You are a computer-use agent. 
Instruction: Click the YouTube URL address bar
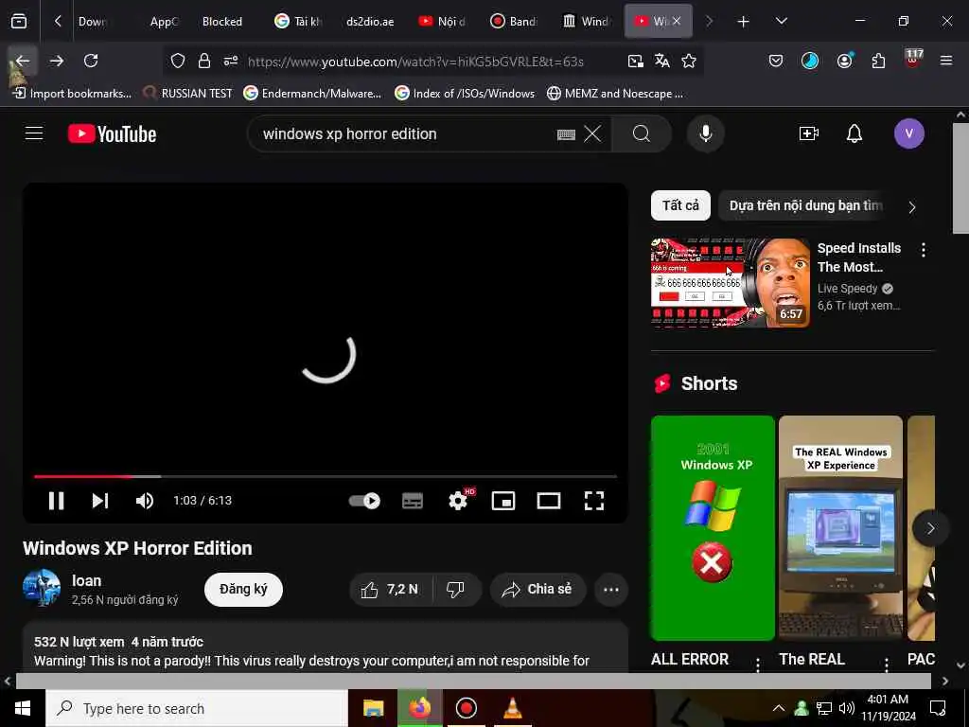tap(415, 62)
